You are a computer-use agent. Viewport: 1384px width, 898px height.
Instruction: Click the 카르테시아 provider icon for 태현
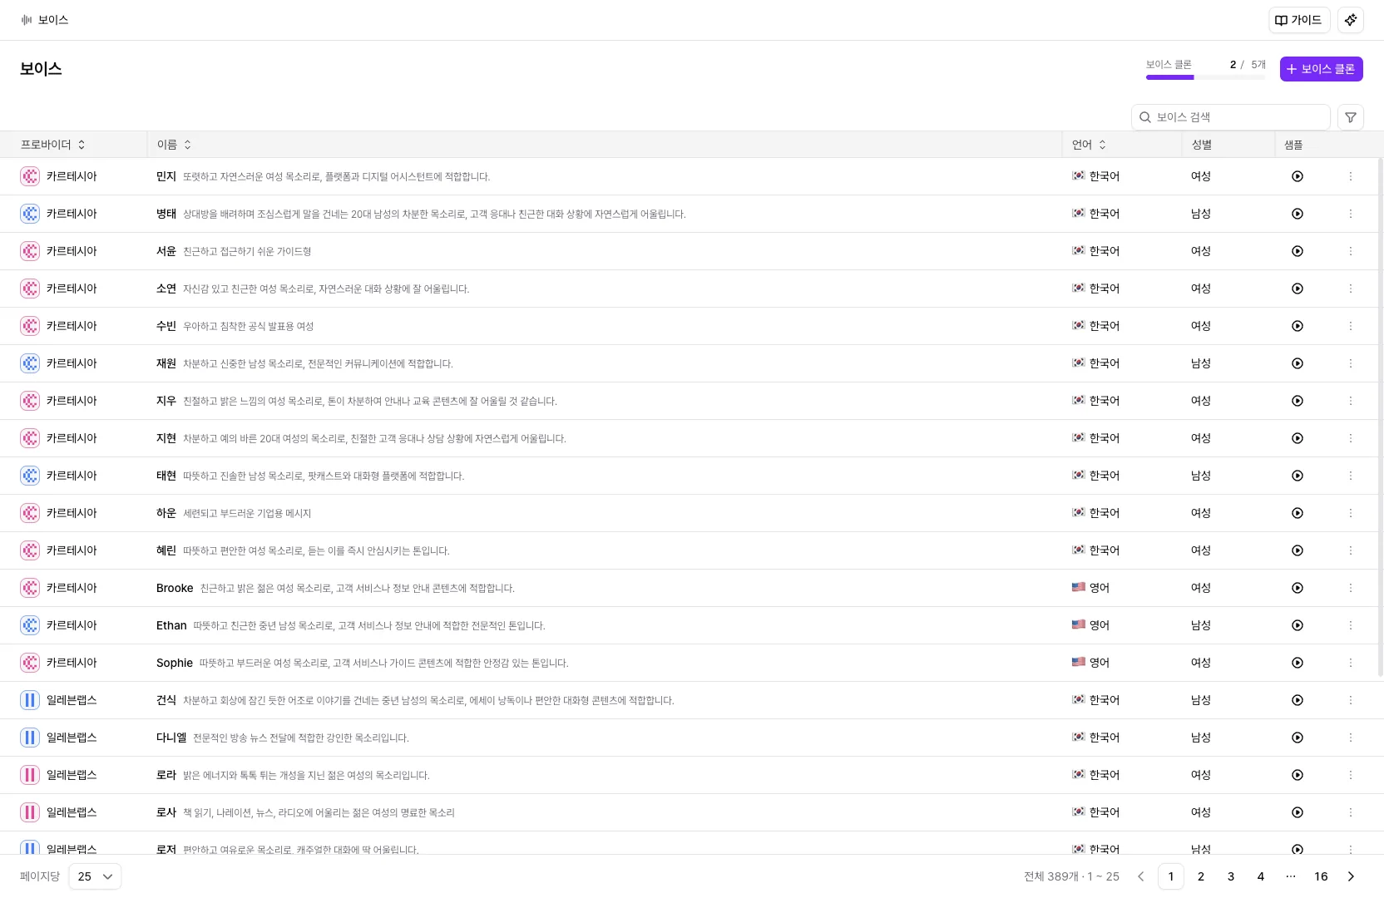point(30,476)
